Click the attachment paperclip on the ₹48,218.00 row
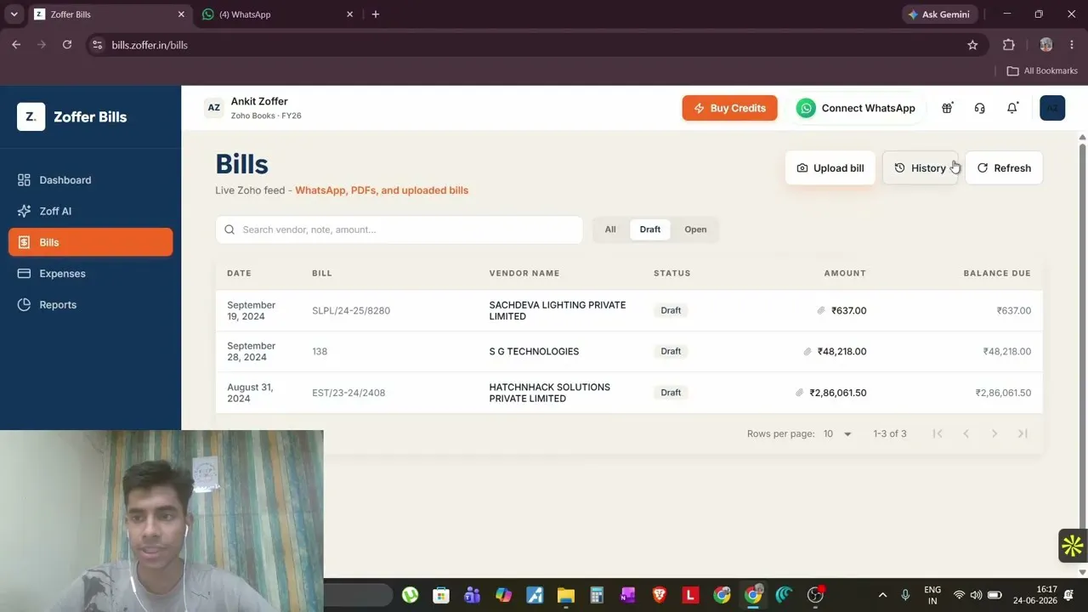This screenshot has width=1088, height=612. (807, 351)
